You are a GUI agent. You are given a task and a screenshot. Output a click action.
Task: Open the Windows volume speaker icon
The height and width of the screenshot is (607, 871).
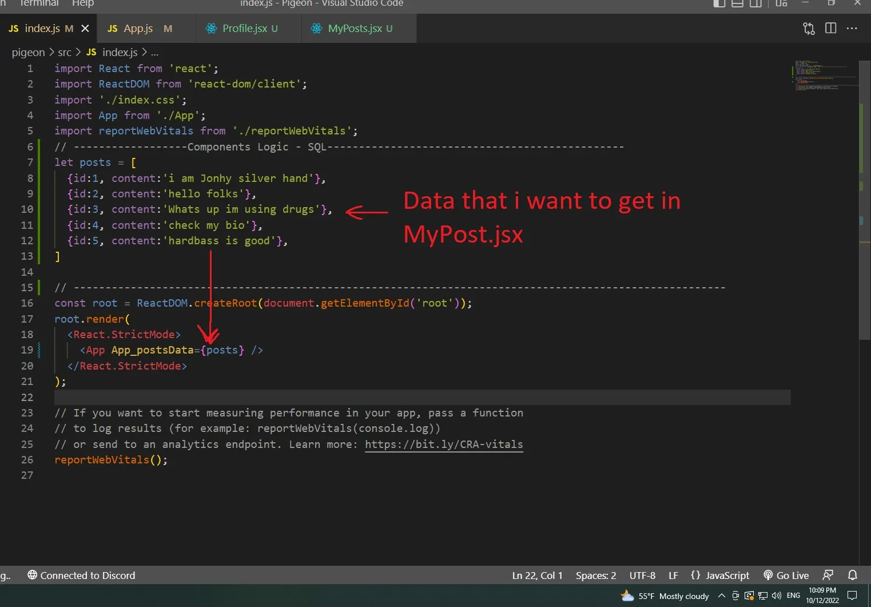[x=776, y=596]
